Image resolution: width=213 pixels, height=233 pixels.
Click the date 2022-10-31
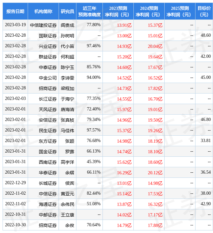tap(15, 214)
